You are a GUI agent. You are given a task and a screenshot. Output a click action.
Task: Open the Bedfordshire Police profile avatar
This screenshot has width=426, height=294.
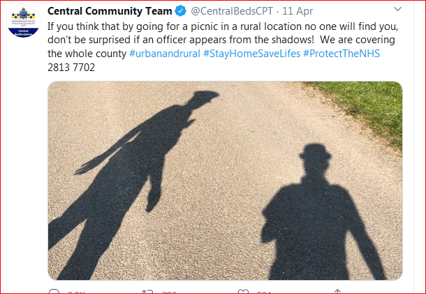pos(23,21)
